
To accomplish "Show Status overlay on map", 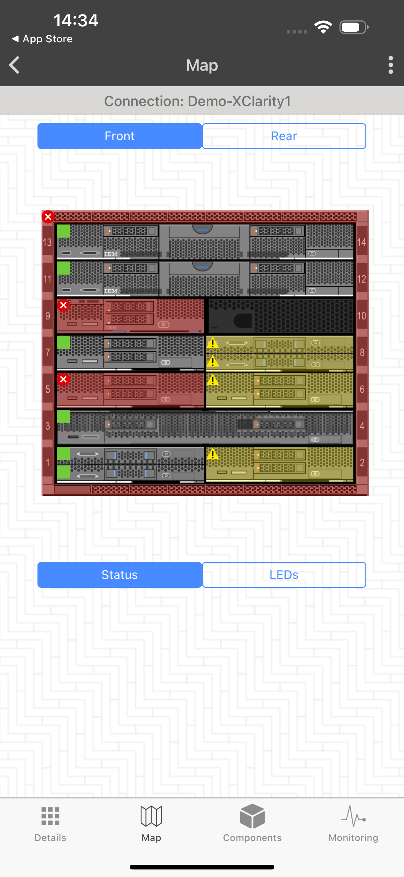I will click(x=120, y=575).
